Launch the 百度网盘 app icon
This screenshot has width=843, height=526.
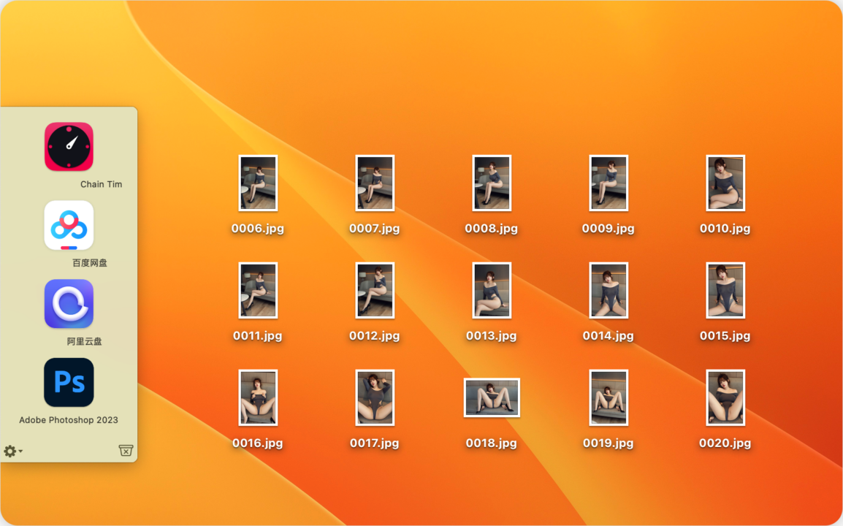69,225
